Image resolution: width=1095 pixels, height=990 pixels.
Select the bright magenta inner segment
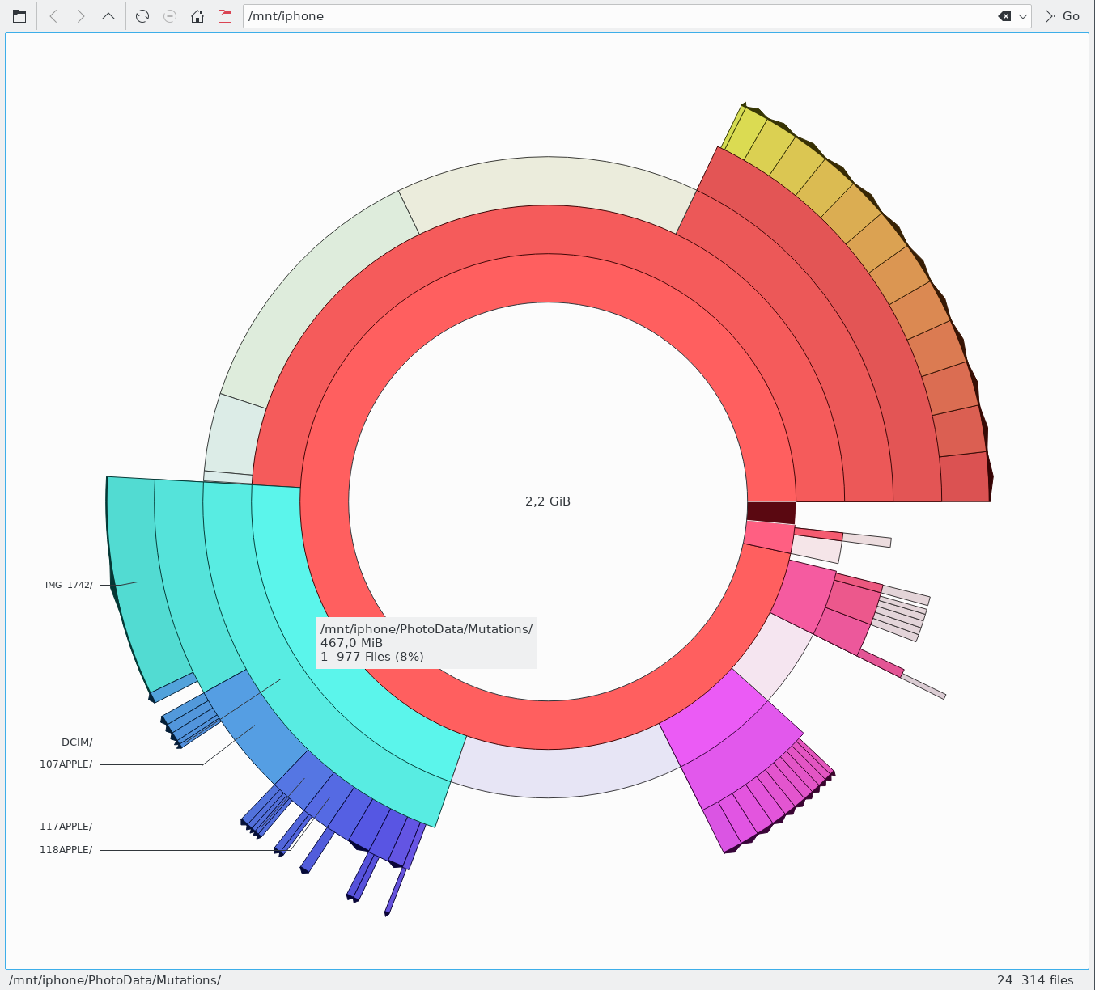click(x=711, y=716)
